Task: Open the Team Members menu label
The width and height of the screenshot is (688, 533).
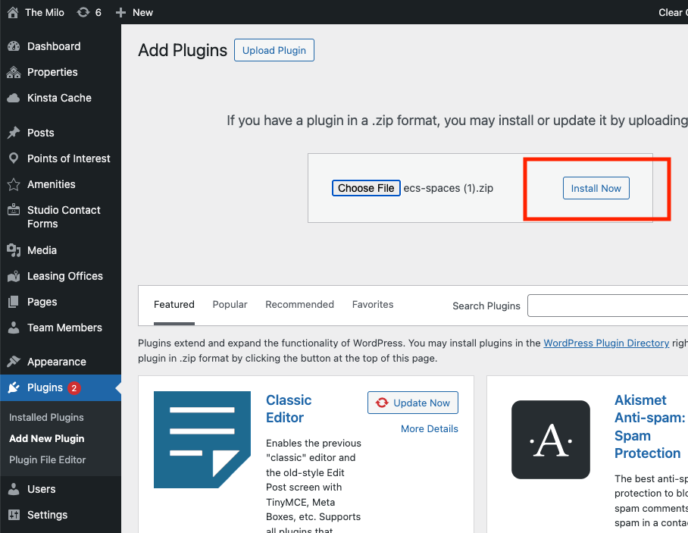Action: pos(64,328)
